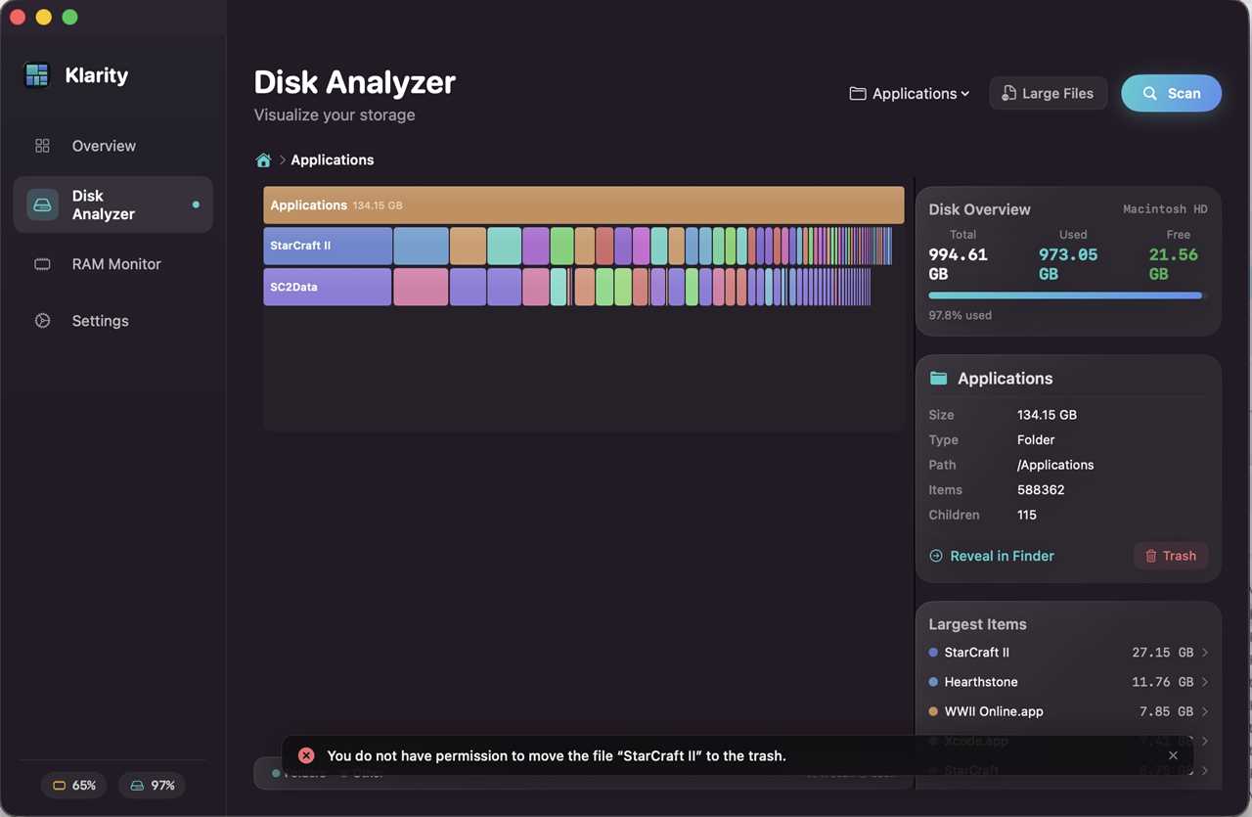Click the red error icon on the notification
Screen dimensions: 1252x817
[306, 755]
